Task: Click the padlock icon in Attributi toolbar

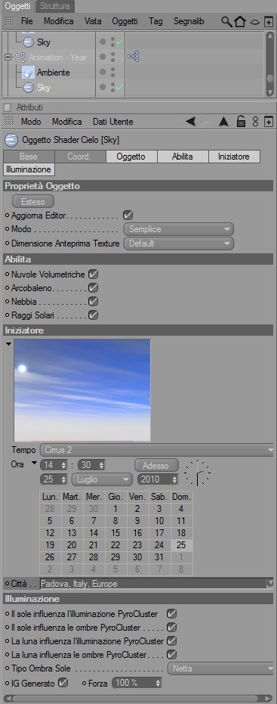Action: [x=241, y=122]
